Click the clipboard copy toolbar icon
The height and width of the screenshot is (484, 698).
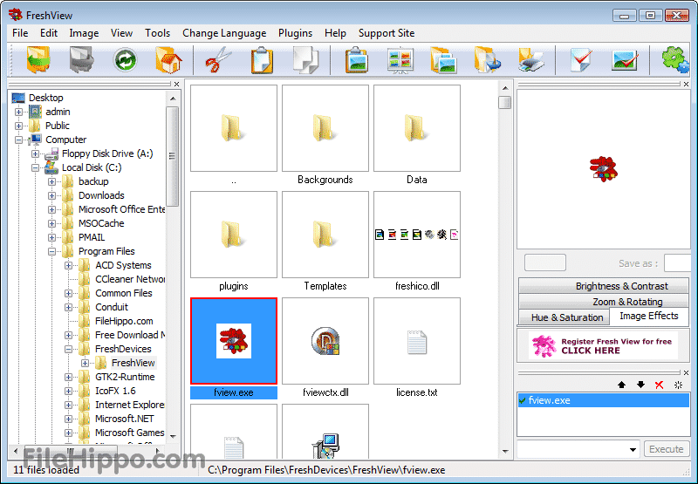(263, 59)
